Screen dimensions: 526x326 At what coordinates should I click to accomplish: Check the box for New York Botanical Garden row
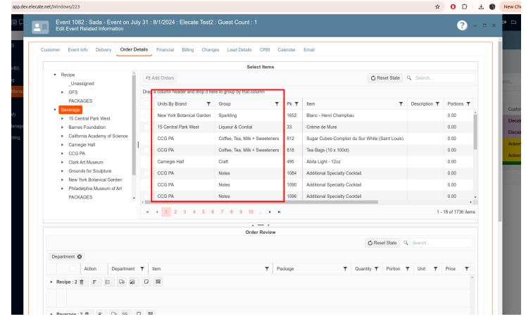[x=148, y=115]
